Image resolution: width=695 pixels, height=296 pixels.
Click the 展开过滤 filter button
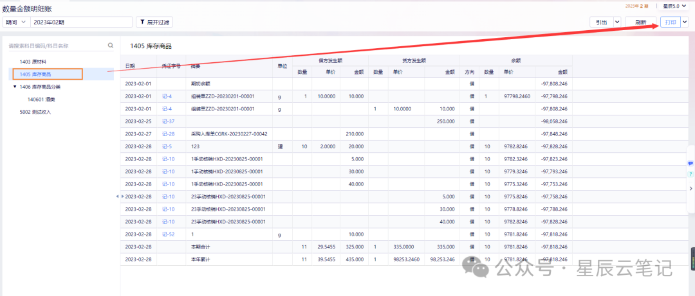tap(154, 22)
